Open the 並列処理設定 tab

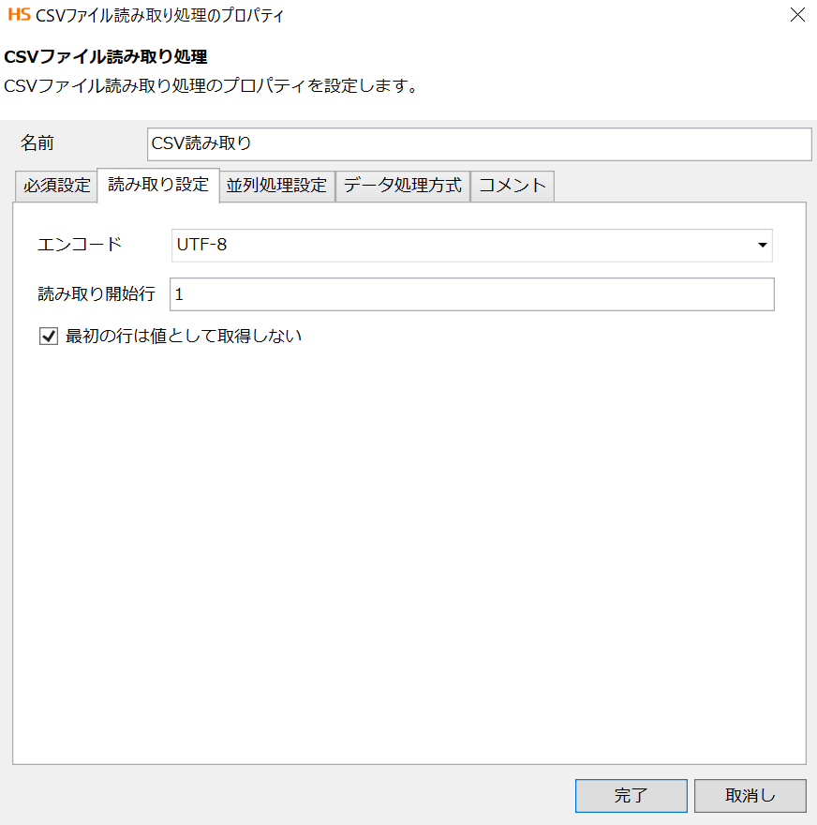pyautogui.click(x=276, y=186)
